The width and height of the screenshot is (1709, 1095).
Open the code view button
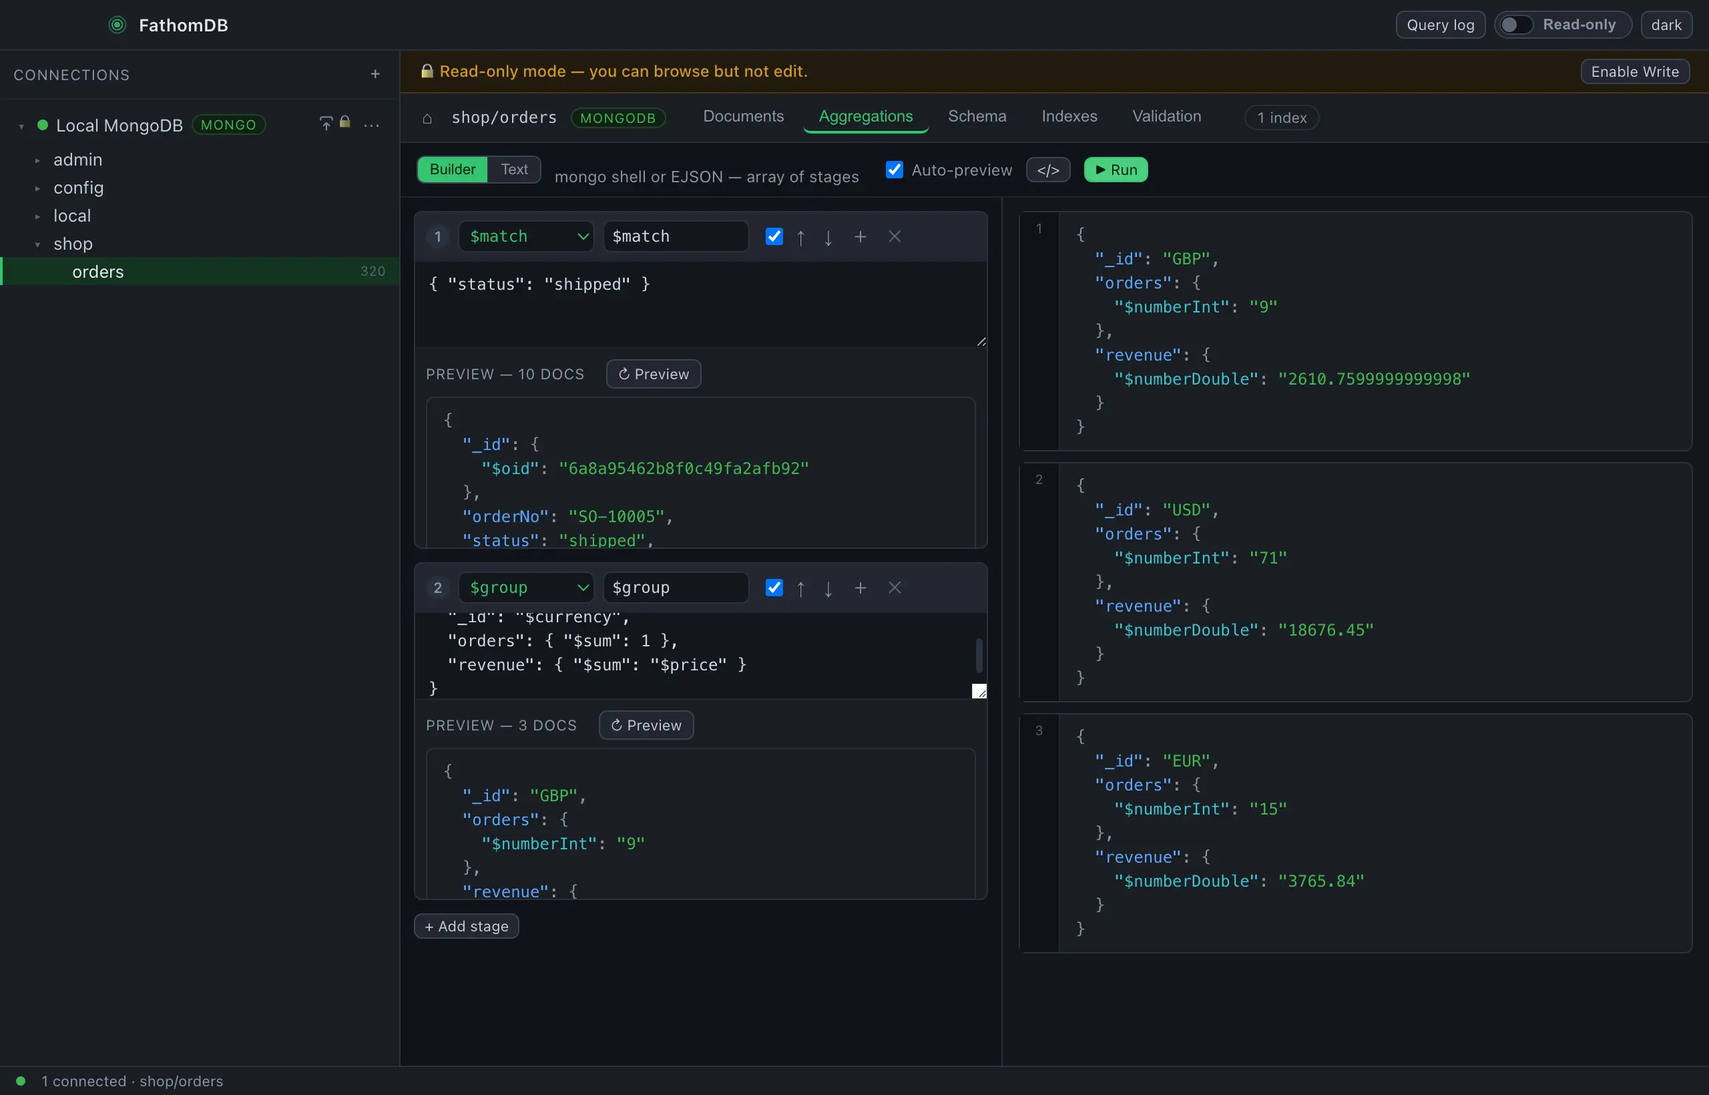point(1048,170)
